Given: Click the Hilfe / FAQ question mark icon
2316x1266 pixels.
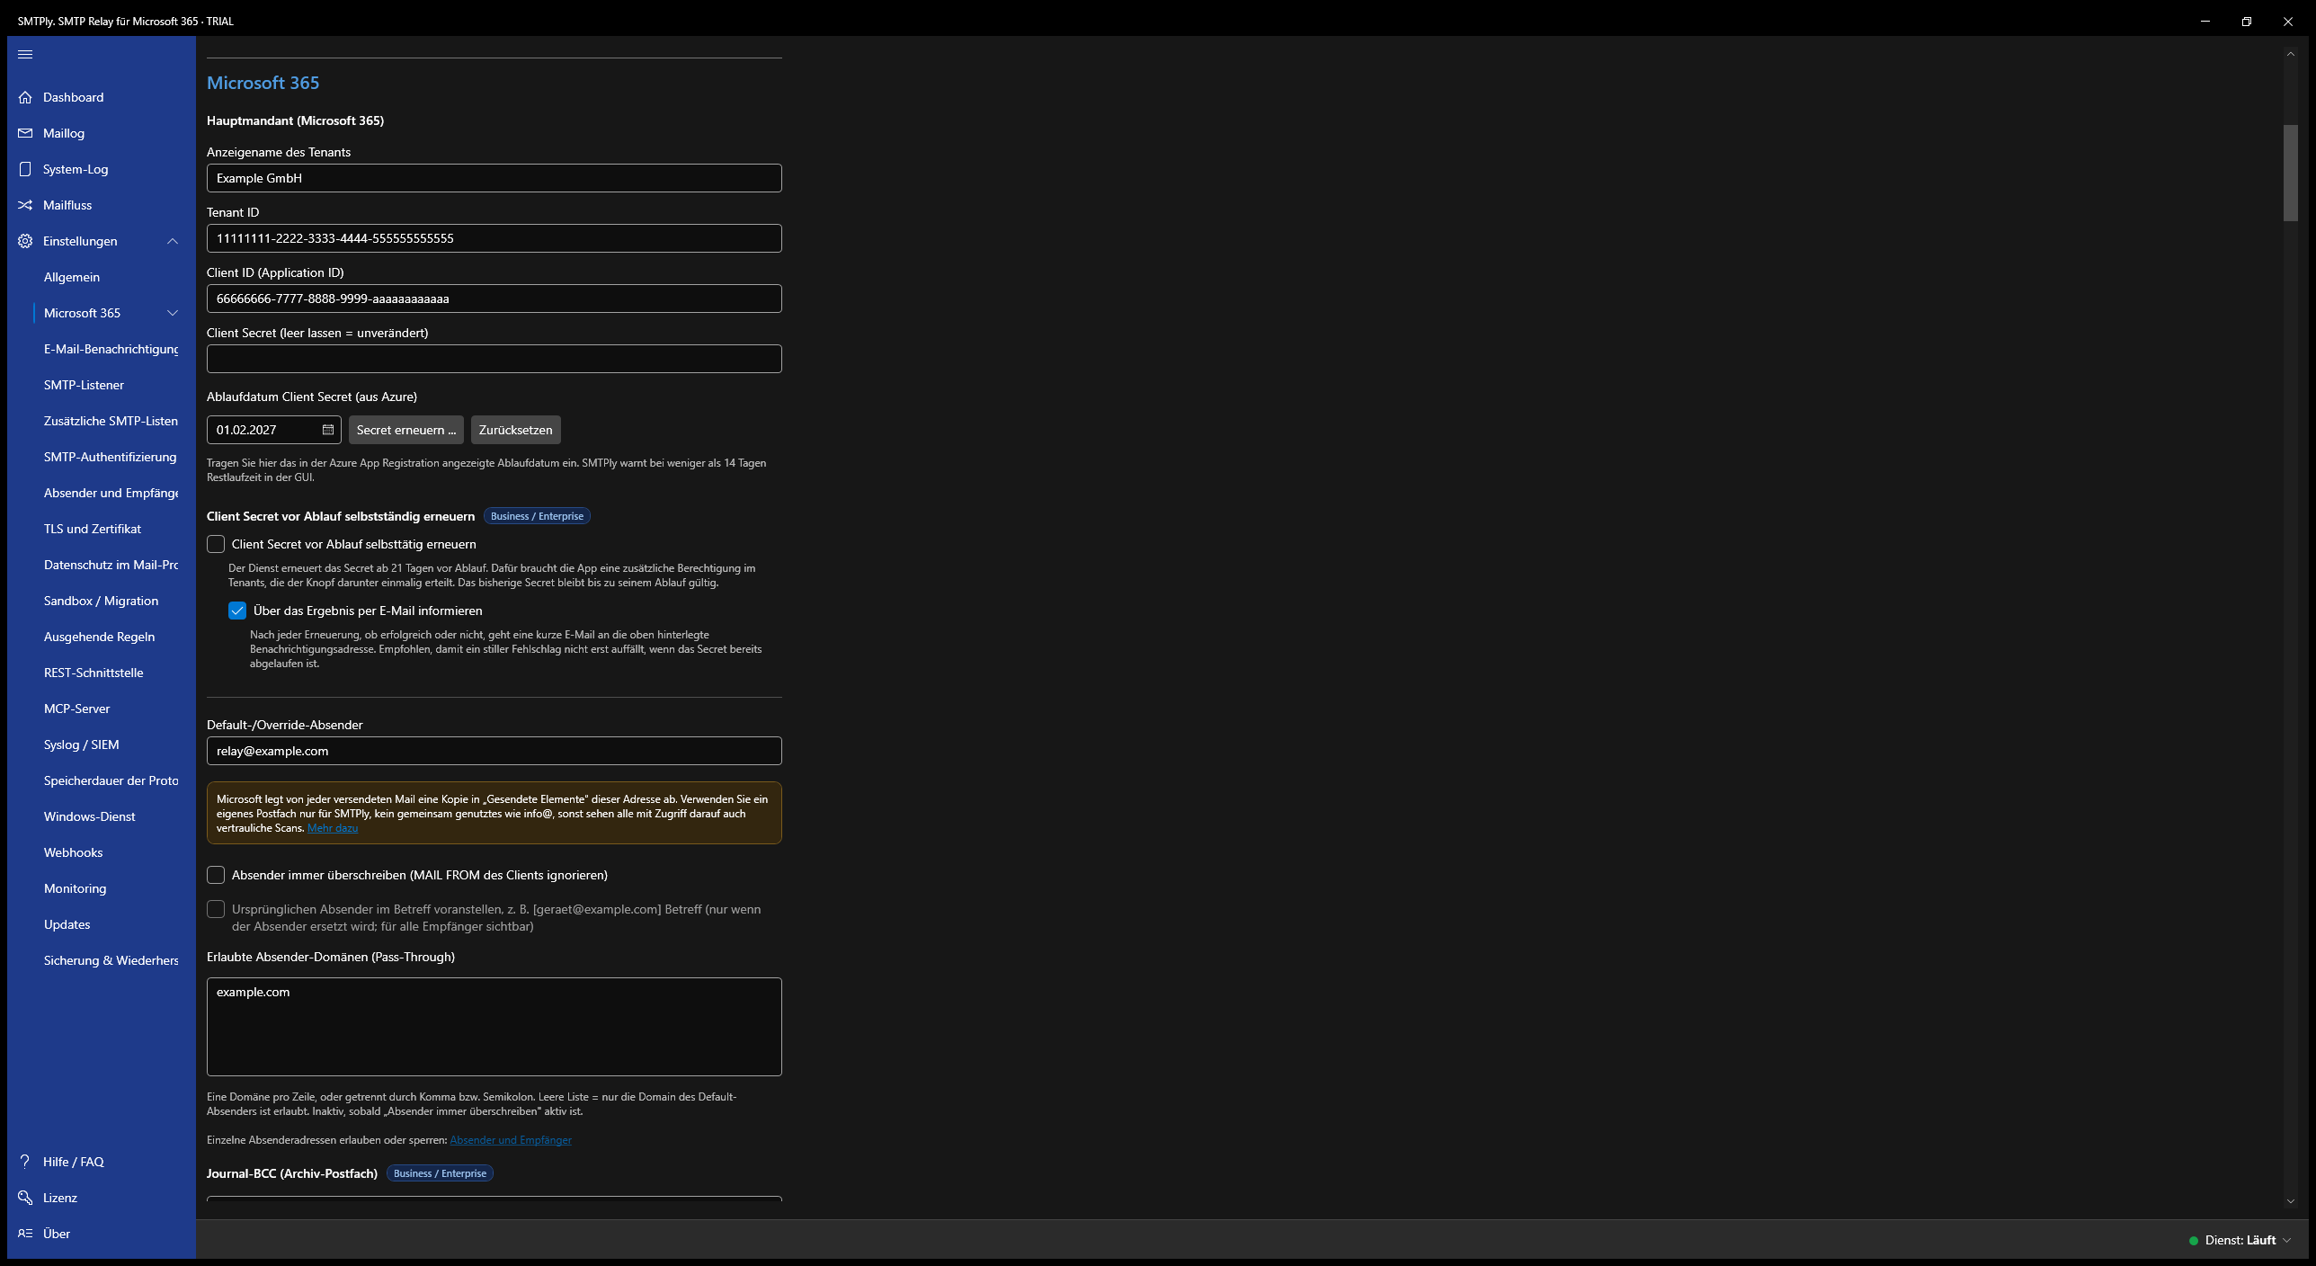Looking at the screenshot, I should [25, 1162].
